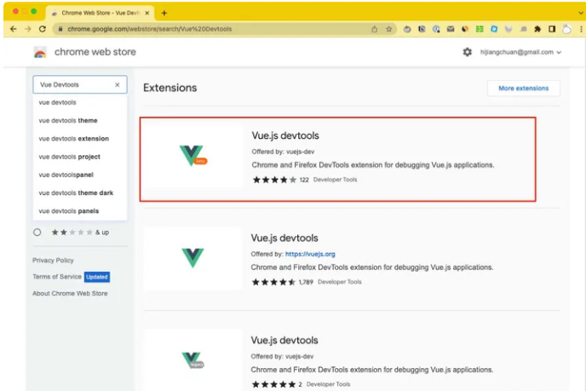Click the Vue legacy logo thumbnail
Image resolution: width=586 pixels, height=391 pixels.
click(192, 360)
